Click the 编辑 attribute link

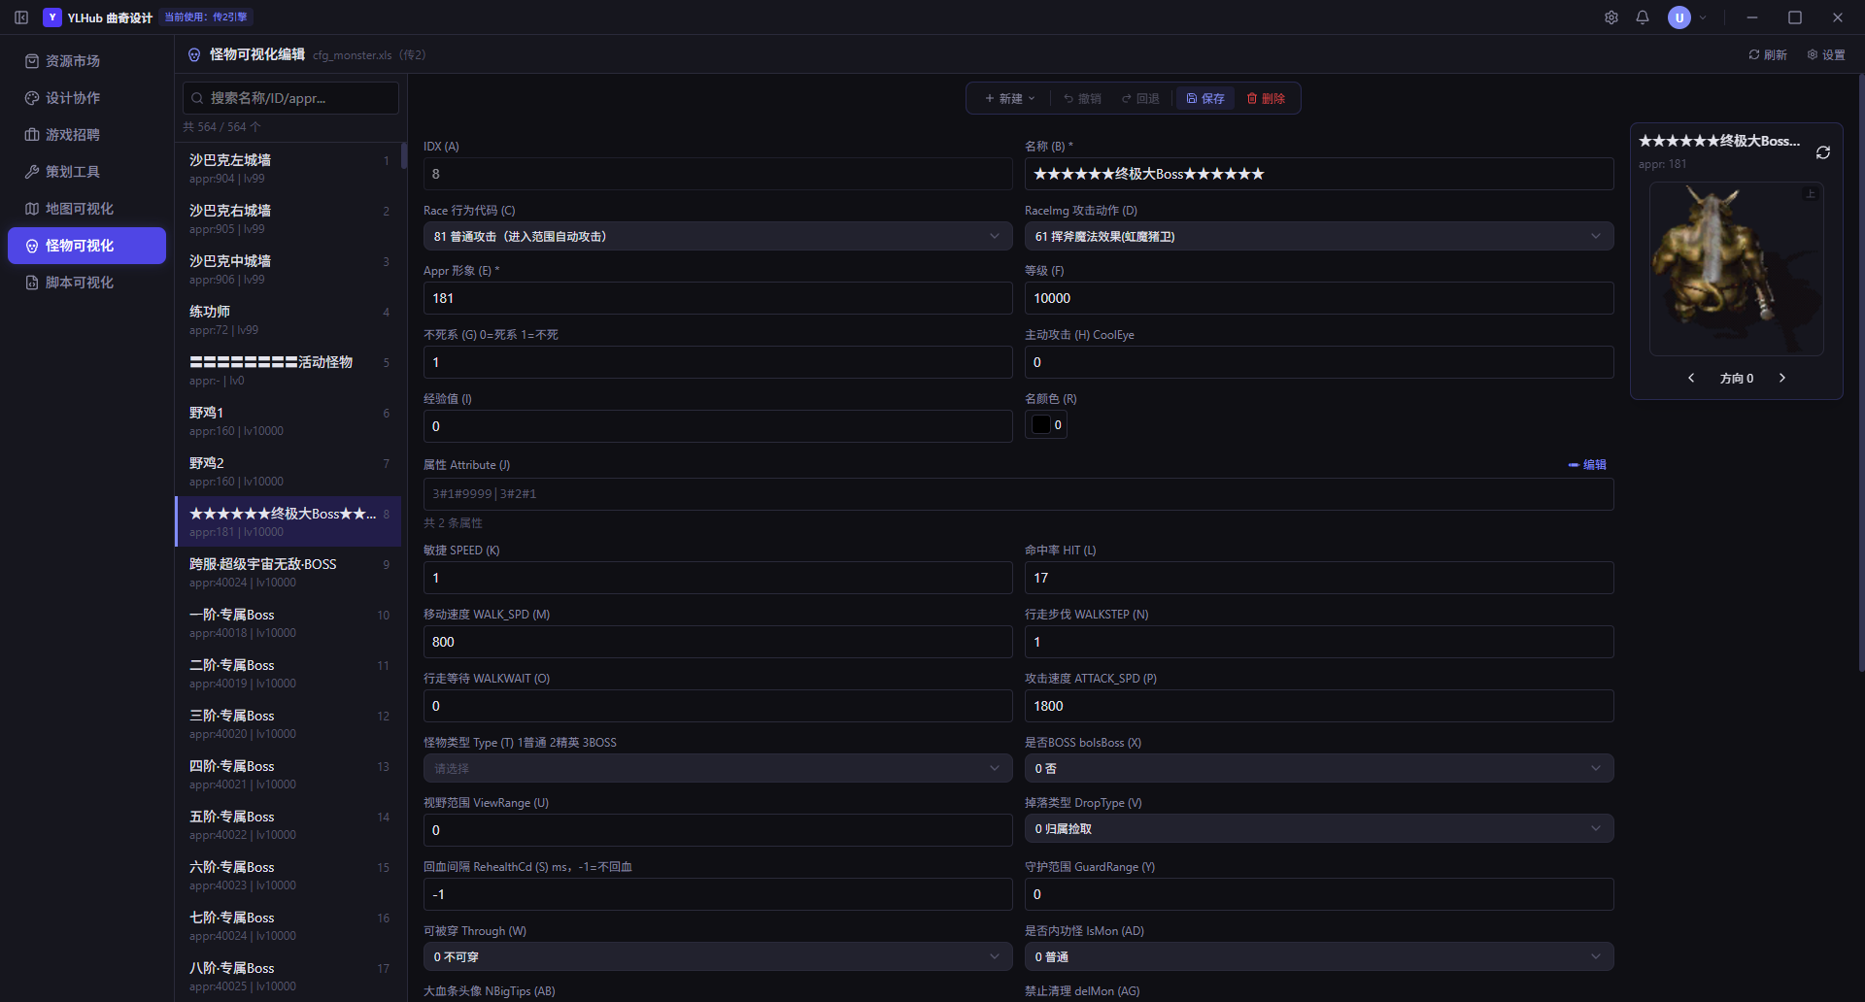click(1587, 465)
